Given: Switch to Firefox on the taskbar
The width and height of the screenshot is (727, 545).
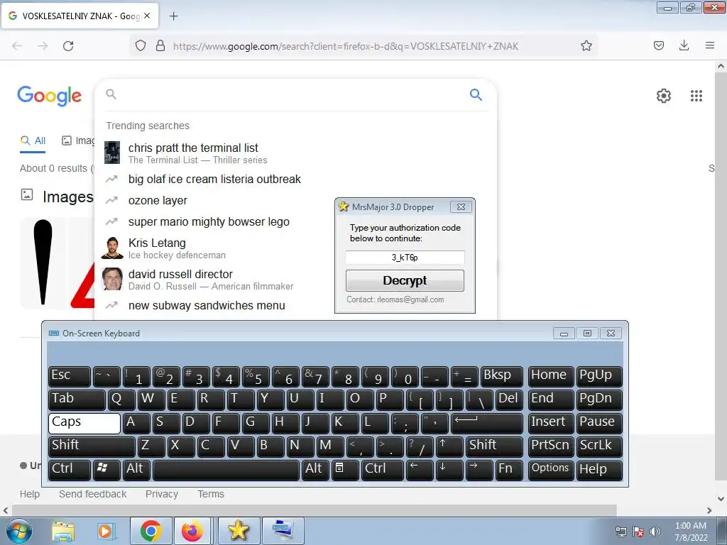Looking at the screenshot, I should coord(192,531).
